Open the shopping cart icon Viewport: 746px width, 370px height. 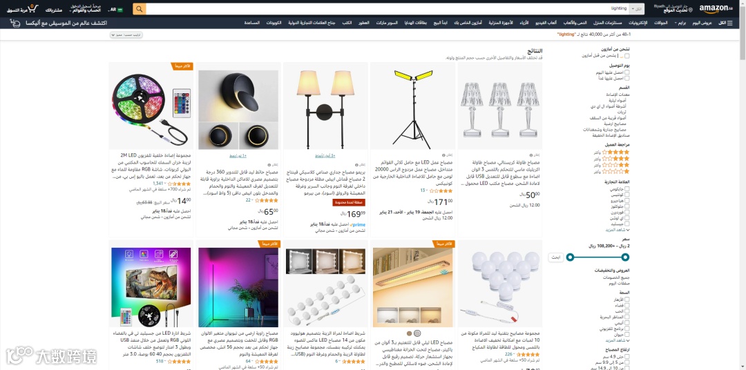(32, 8)
